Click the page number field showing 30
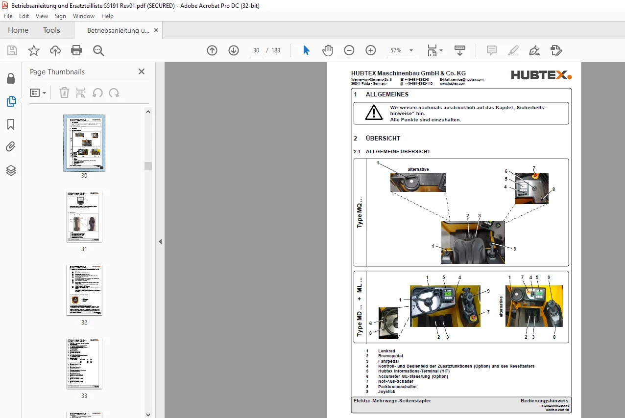Viewport: 625px width, 418px height. point(256,50)
